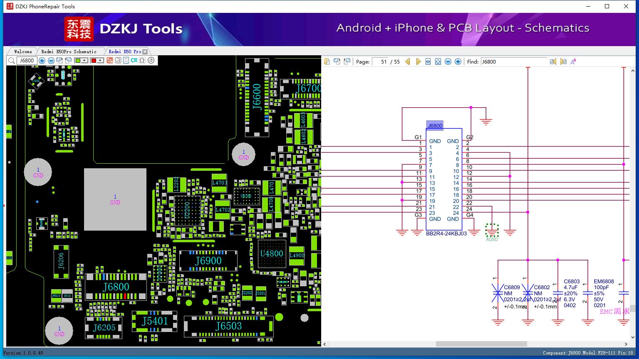Zoom out on the PCB layout view

(x=51, y=61)
